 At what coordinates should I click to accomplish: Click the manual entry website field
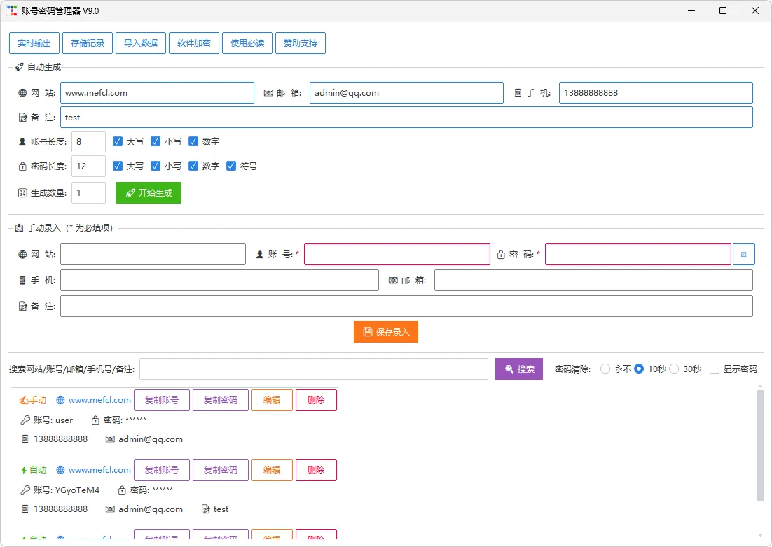point(153,255)
